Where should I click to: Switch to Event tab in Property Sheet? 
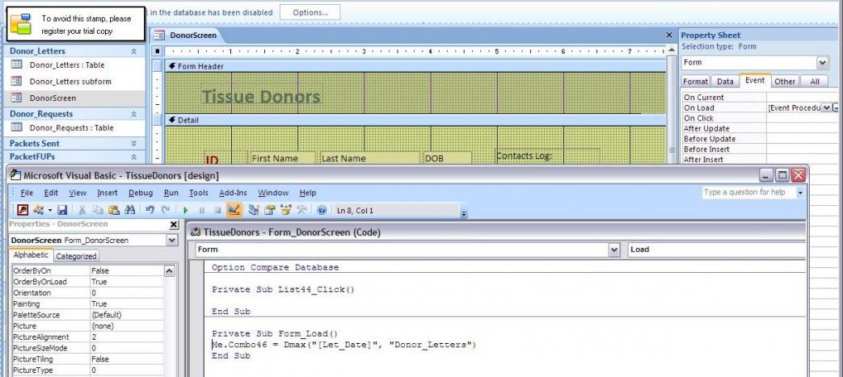tap(755, 81)
